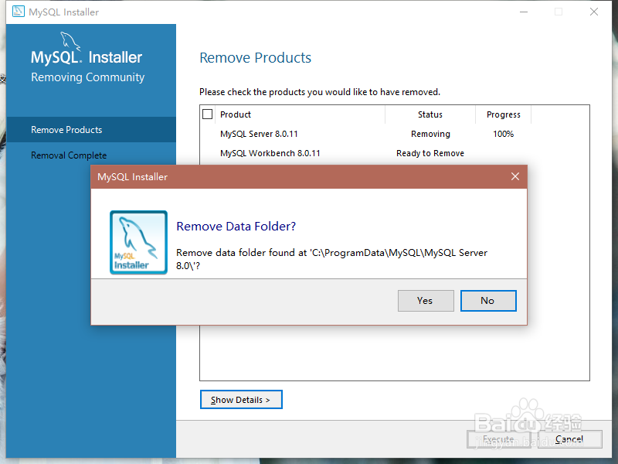
Task: Click the Cancel button in main window
Action: pyautogui.click(x=570, y=439)
